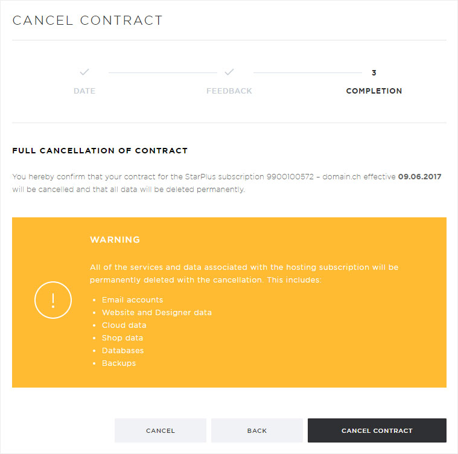This screenshot has height=454, width=458.
Task: Click the Shop data list item
Action: tap(122, 337)
